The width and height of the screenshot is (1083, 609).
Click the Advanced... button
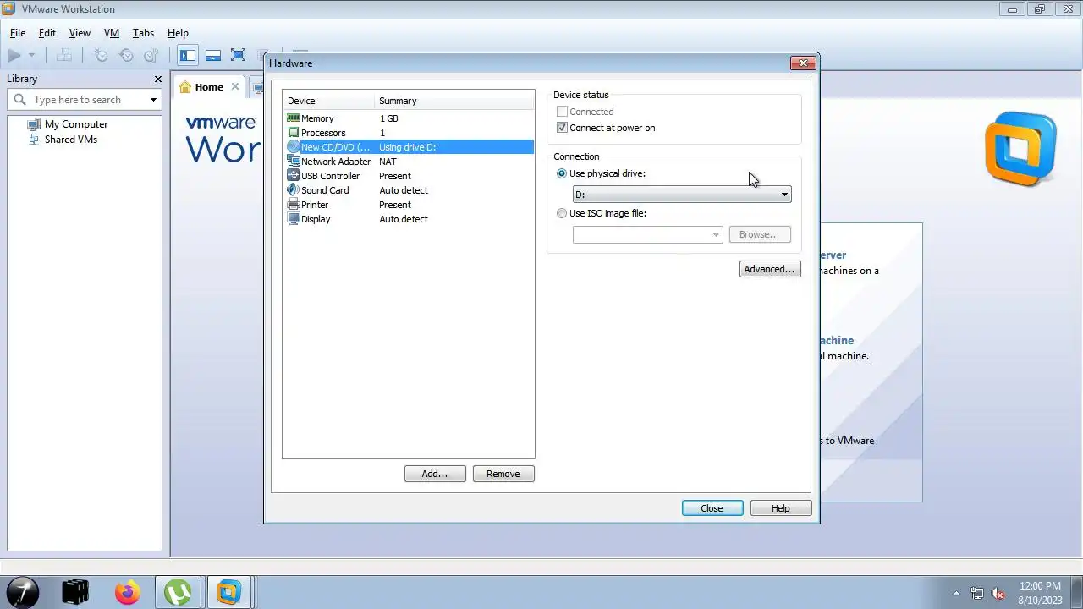pyautogui.click(x=769, y=269)
